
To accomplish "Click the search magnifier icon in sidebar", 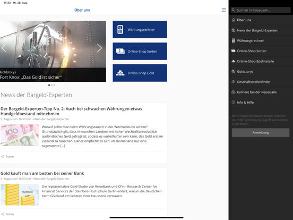I will coord(234,10).
